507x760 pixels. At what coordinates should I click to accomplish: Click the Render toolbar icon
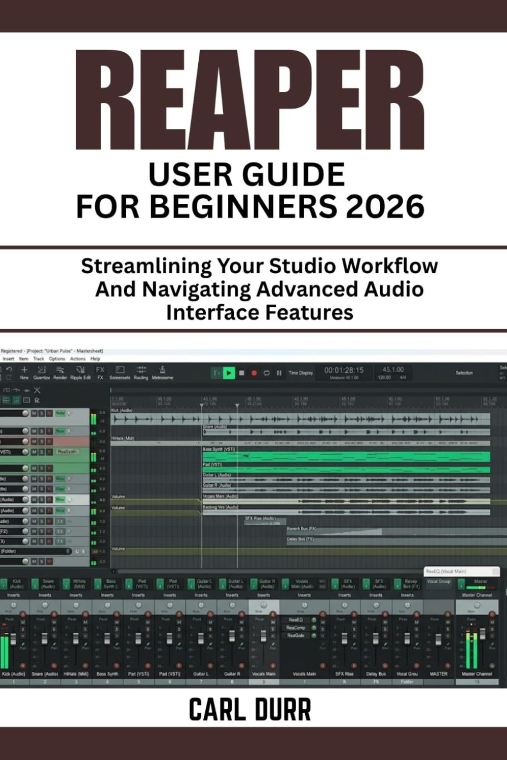tap(60, 373)
